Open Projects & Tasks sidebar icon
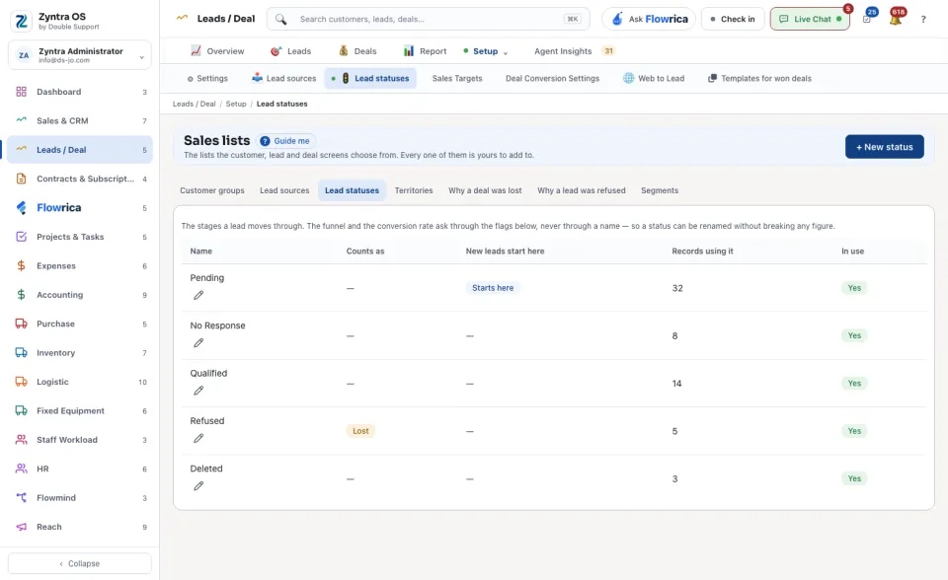 click(x=21, y=237)
